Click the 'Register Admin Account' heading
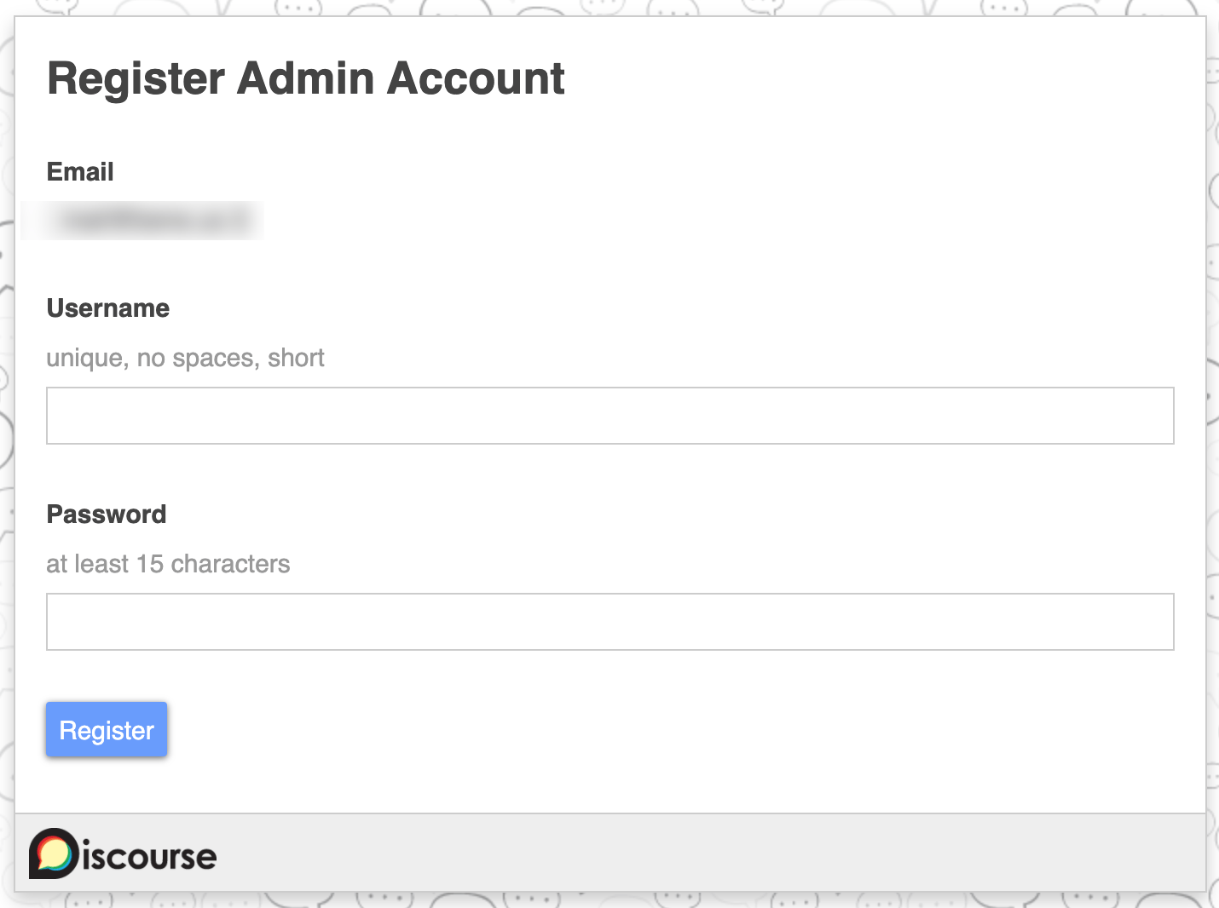Screen dimensions: 1219x908 click(x=306, y=78)
